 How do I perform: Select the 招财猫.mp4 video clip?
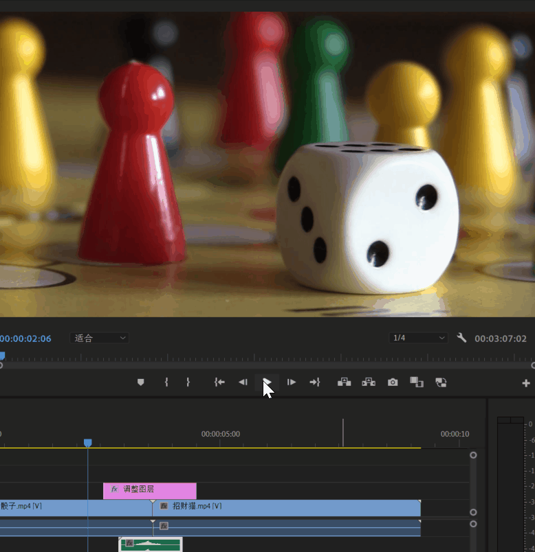[287, 508]
